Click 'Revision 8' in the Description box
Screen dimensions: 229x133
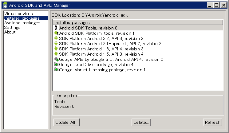[64, 106]
